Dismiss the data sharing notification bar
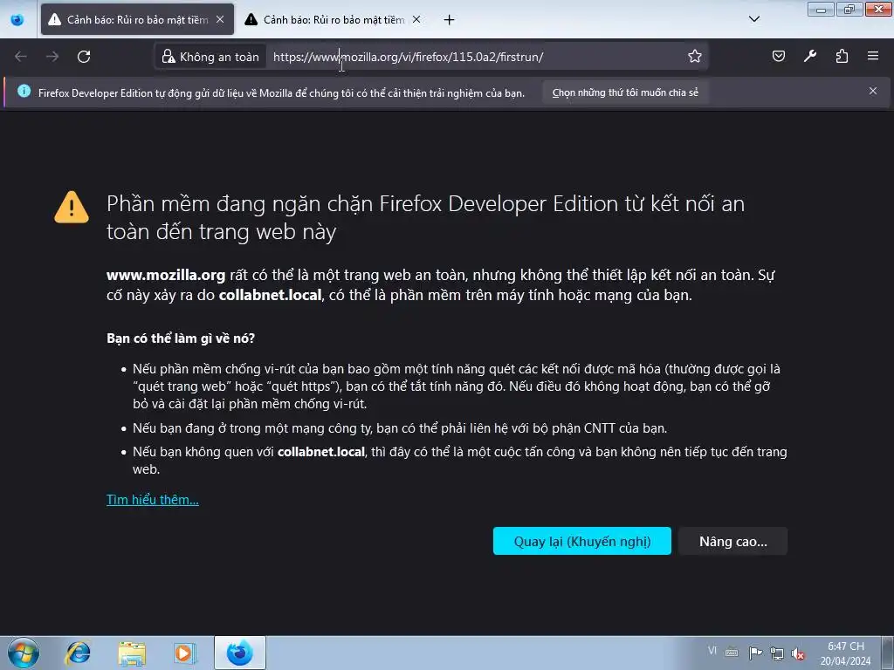 click(x=873, y=91)
